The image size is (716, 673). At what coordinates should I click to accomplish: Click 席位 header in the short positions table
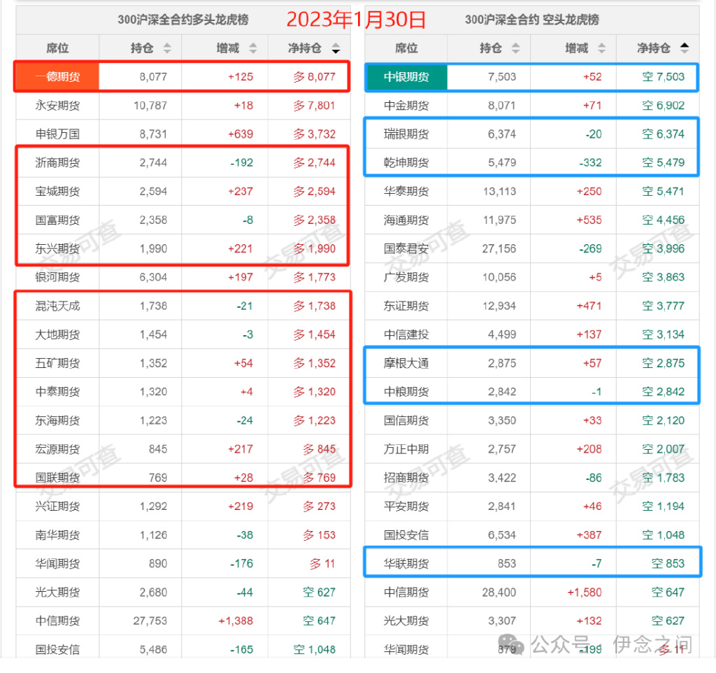click(x=406, y=48)
